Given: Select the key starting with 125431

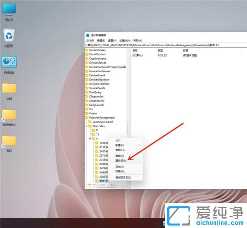Looking at the screenshot, I should (104, 143).
